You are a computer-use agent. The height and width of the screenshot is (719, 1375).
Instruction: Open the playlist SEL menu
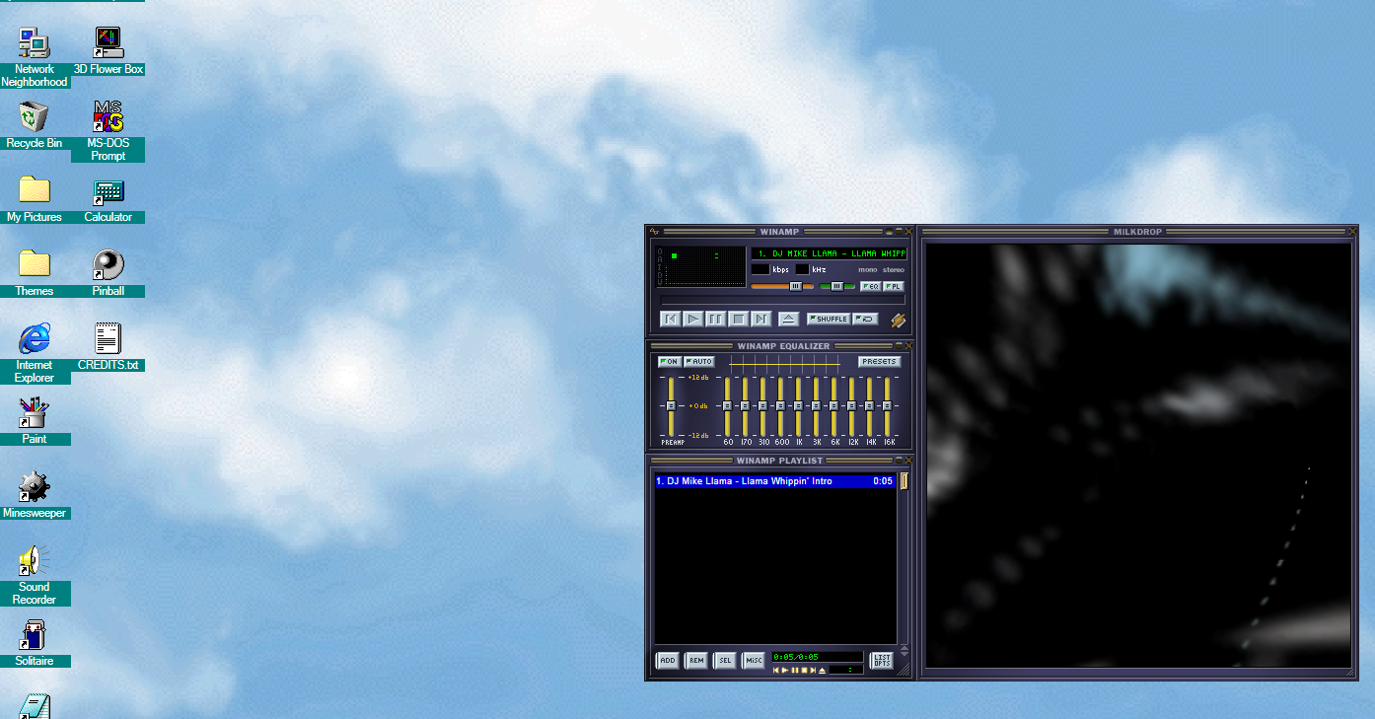pyautogui.click(x=725, y=660)
